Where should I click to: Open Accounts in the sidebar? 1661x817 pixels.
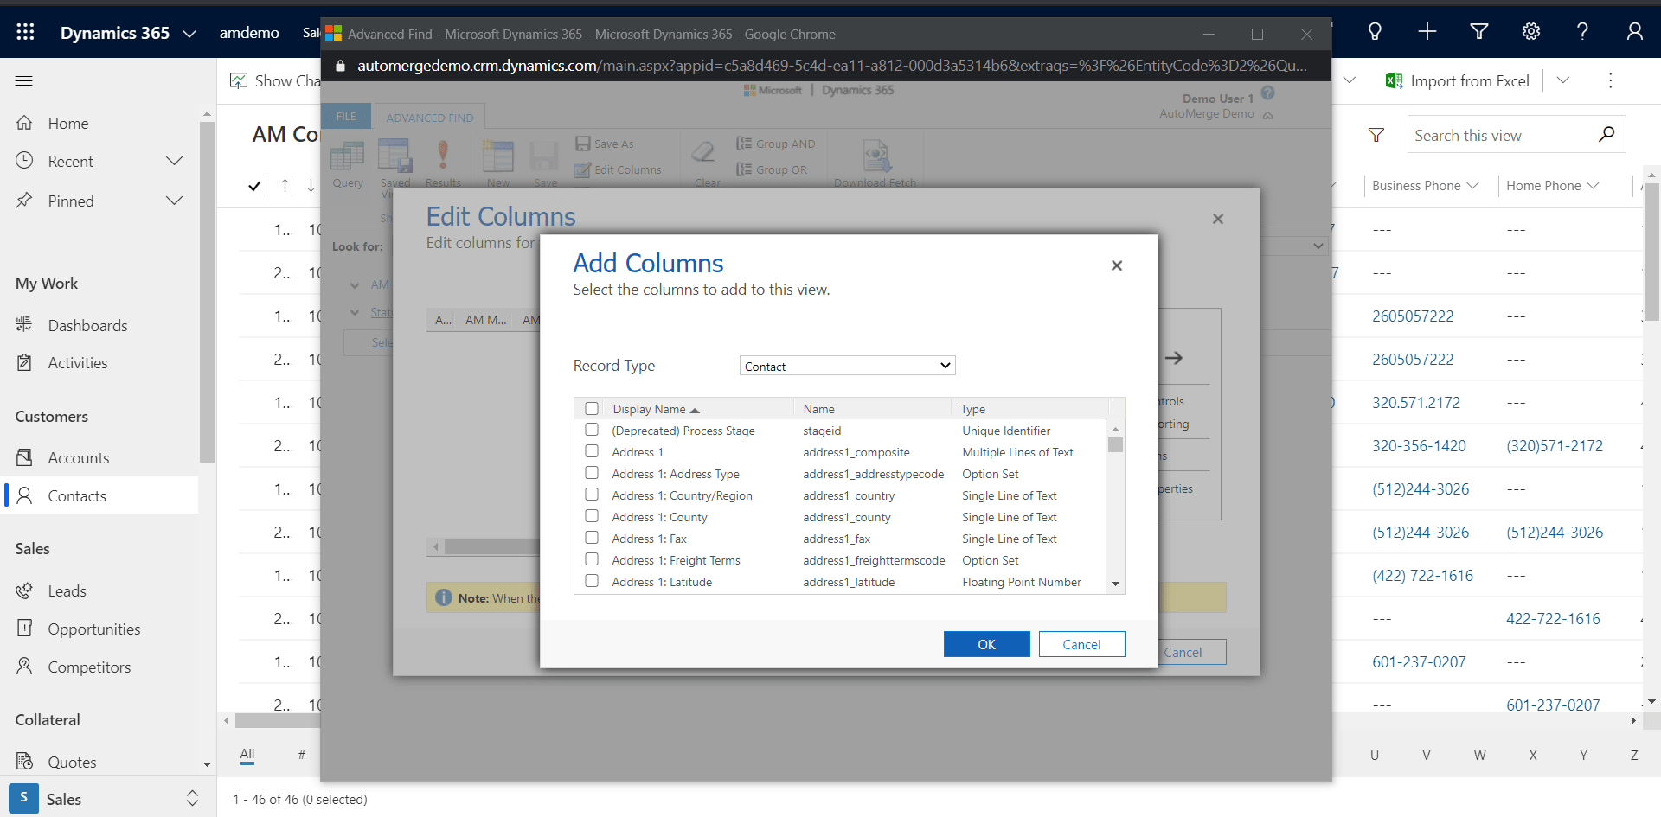79,458
